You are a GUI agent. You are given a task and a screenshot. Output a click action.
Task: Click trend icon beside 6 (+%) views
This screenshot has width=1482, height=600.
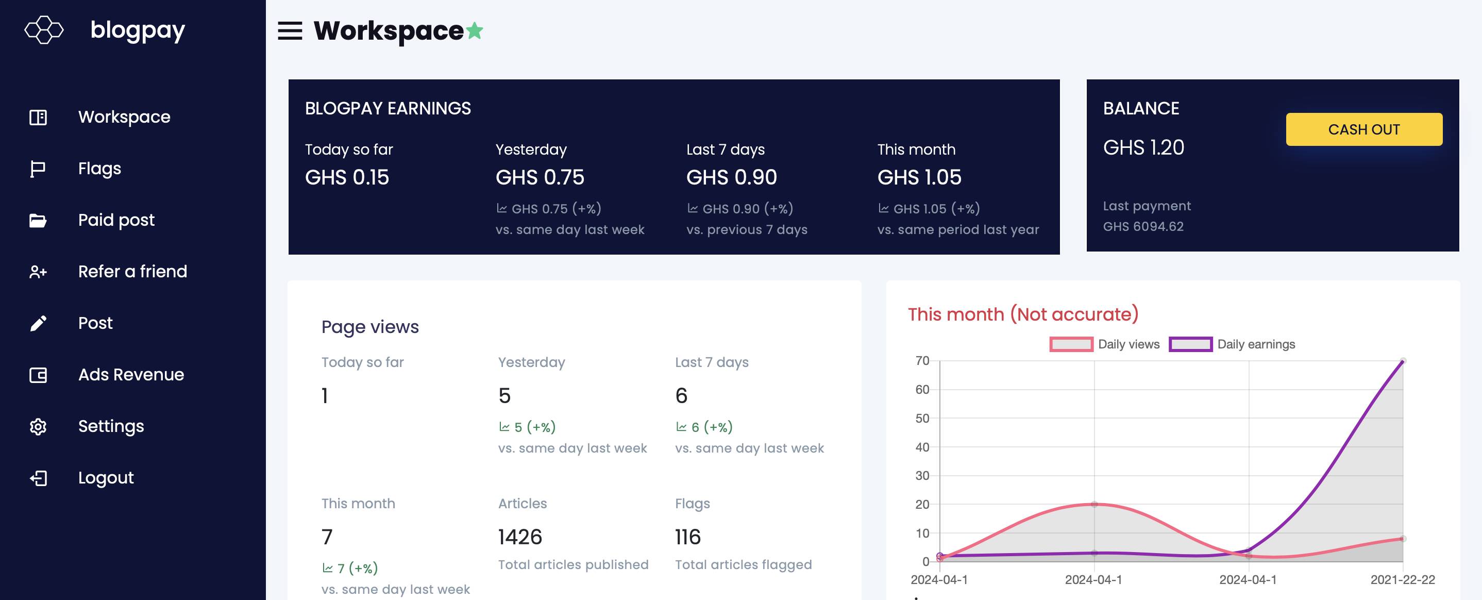coord(681,427)
